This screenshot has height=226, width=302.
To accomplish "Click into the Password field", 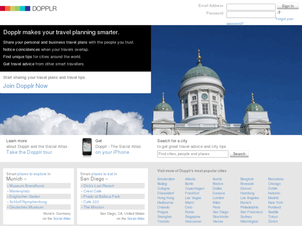I will 250,15.
